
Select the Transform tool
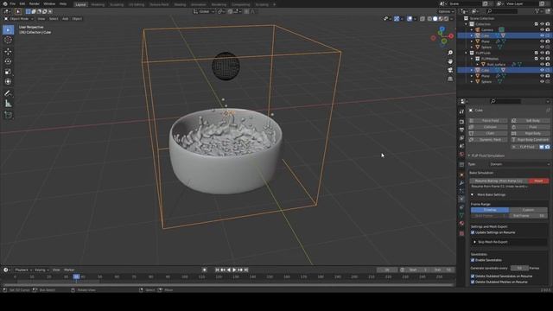(8, 81)
